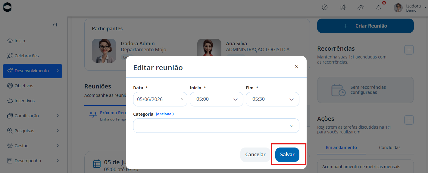Screen dimensions: 428x173
Task: Open the help question mark icon
Action: click(325, 7)
